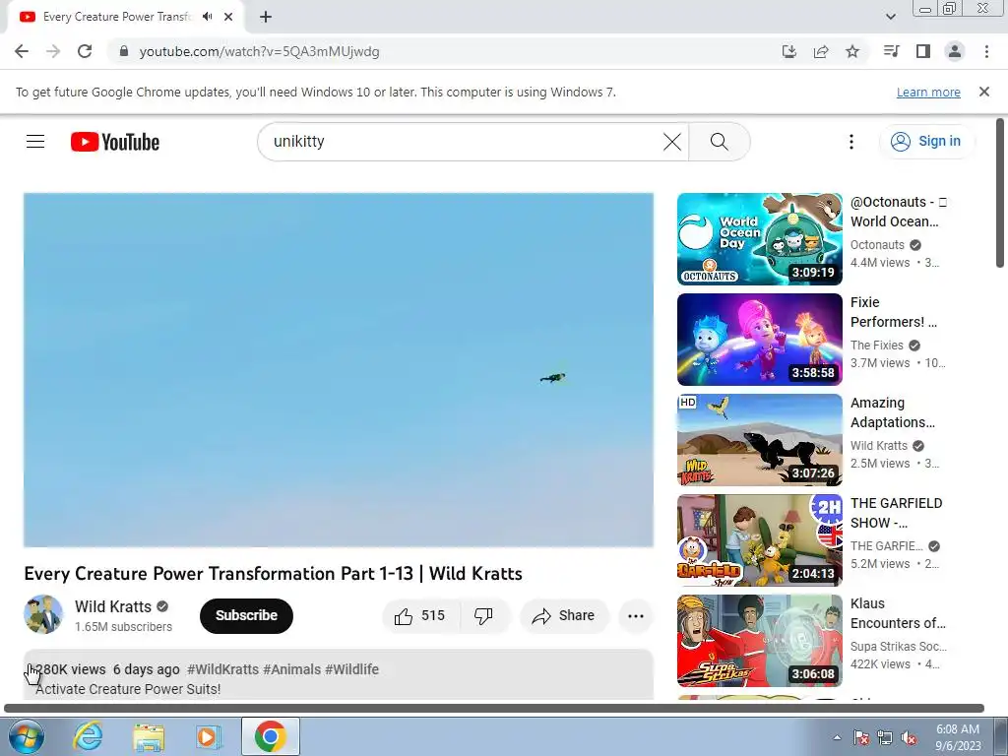Image resolution: width=1008 pixels, height=756 pixels.
Task: Click the video player to pause
Action: point(339,370)
